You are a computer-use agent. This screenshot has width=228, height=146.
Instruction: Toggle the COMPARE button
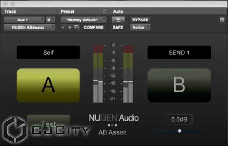[94, 27]
